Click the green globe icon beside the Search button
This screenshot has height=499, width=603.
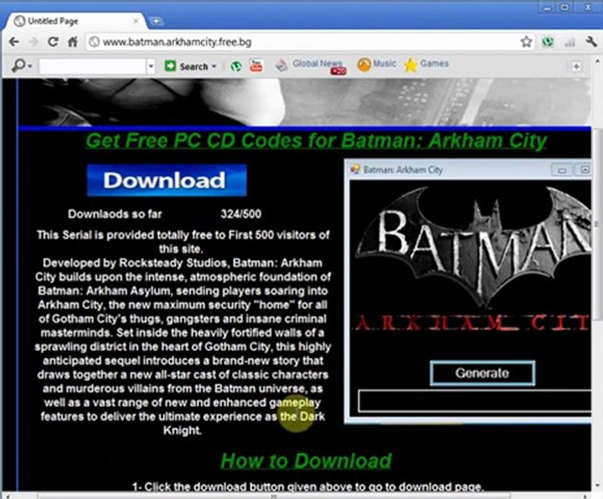[236, 66]
